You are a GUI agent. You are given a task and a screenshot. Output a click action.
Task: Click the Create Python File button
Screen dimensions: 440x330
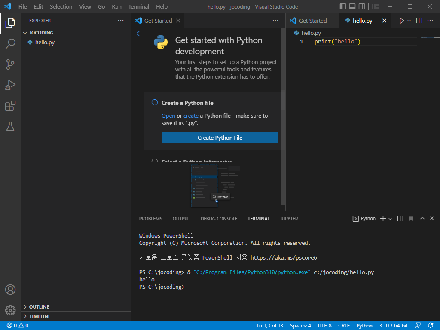pyautogui.click(x=220, y=137)
